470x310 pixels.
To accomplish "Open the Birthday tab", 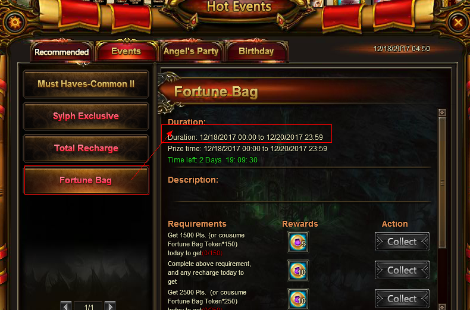I will [x=256, y=51].
